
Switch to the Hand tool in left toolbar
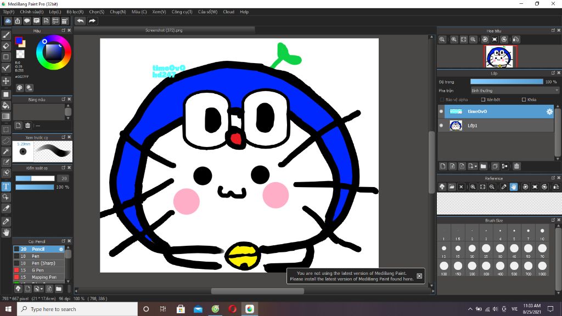(5, 233)
